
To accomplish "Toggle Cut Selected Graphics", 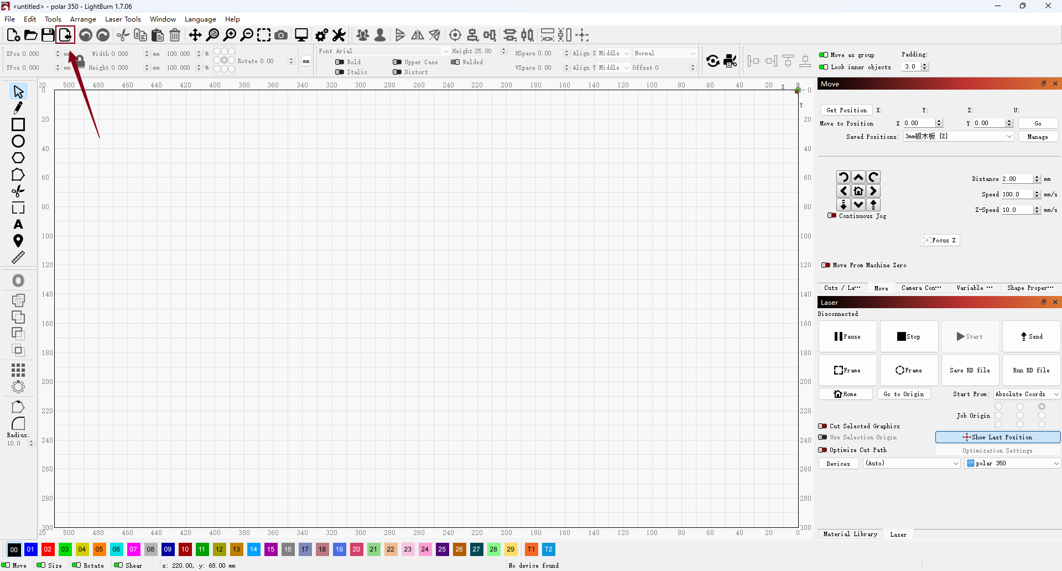I will 822,426.
